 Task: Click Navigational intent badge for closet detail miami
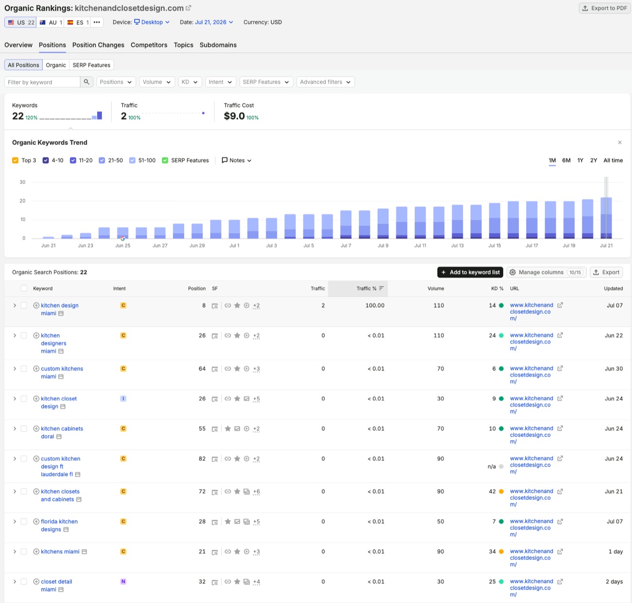[x=123, y=582]
